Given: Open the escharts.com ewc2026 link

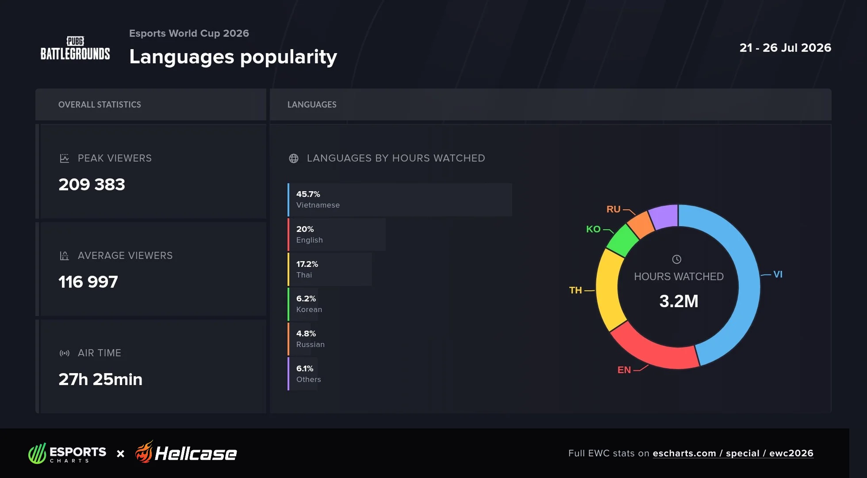Looking at the screenshot, I should pyautogui.click(x=733, y=453).
